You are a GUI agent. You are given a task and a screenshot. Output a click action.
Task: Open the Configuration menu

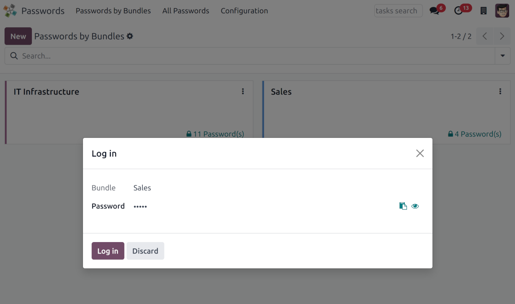[x=244, y=11]
